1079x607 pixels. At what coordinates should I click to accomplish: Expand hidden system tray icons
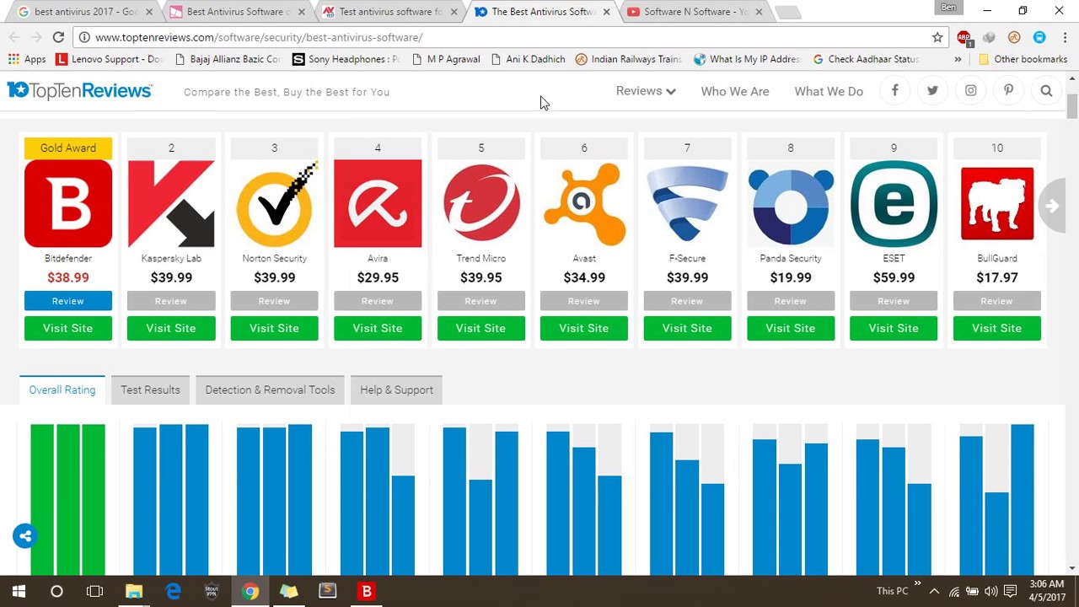(x=934, y=591)
